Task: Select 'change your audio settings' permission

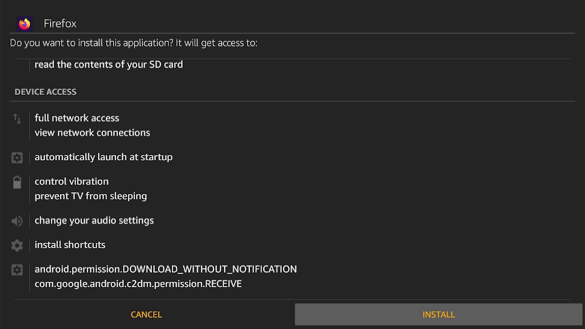Action: 94,220
